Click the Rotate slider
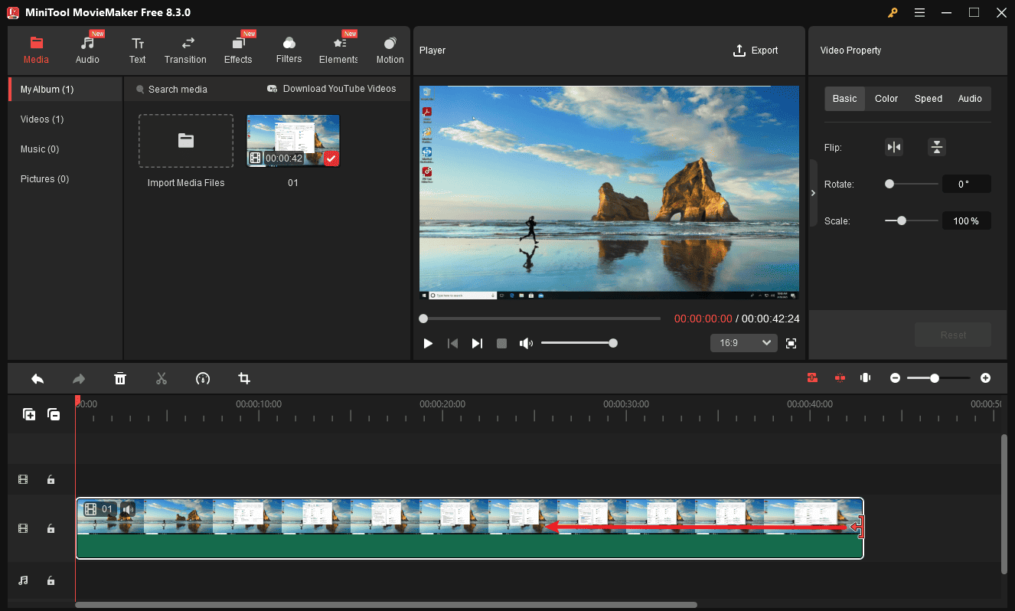Viewport: 1015px width, 611px height. click(x=912, y=184)
